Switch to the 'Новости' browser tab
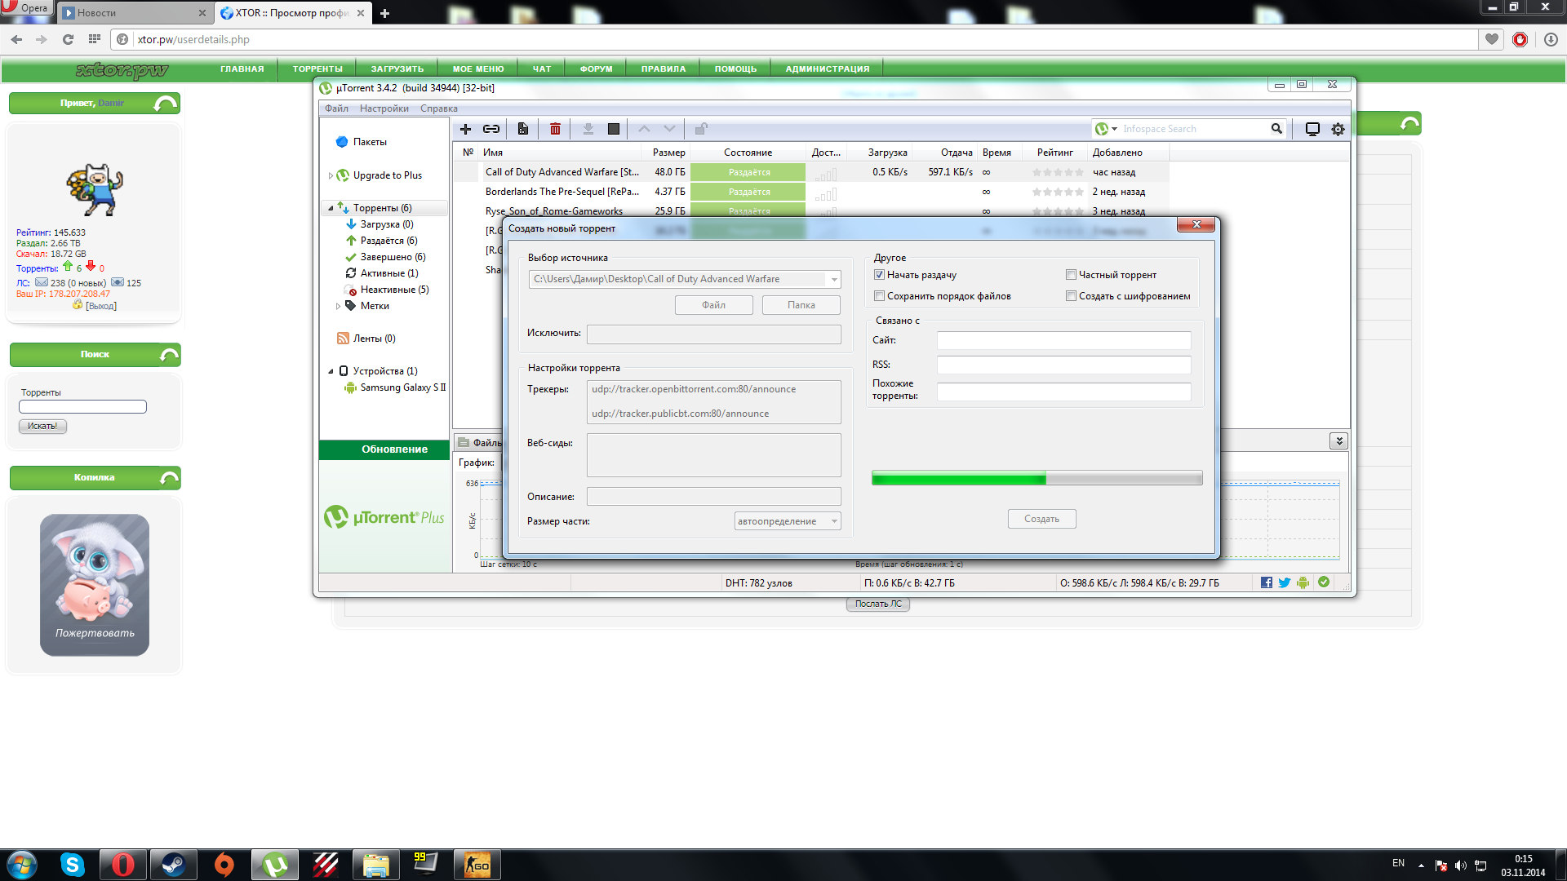Screen dimensions: 1567x881 (x=135, y=13)
